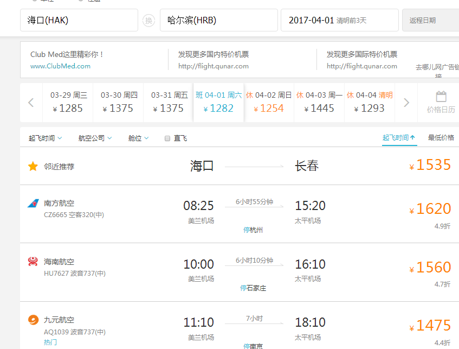The image size is (459, 349).
Task: Click the 4.7折 discount label
Action: 442,284
